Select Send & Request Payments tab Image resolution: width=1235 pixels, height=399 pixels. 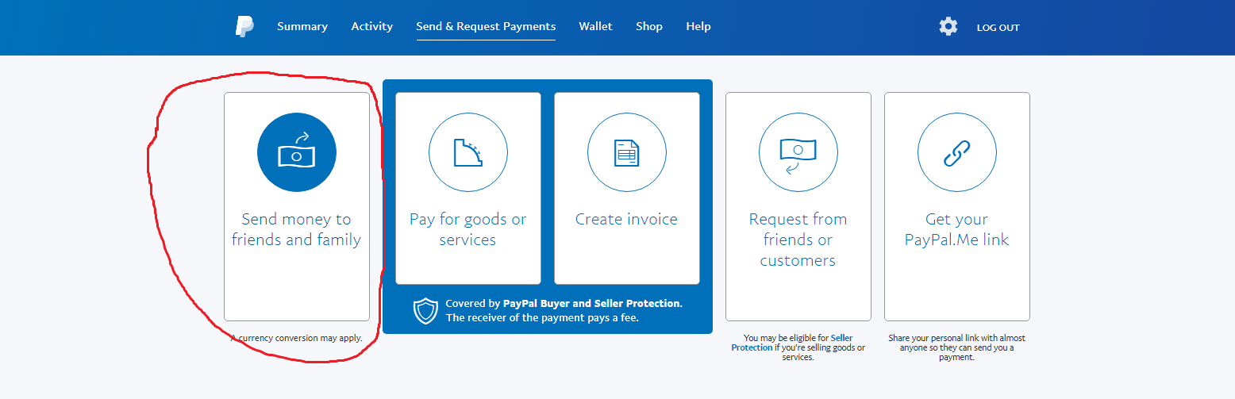pos(486,26)
